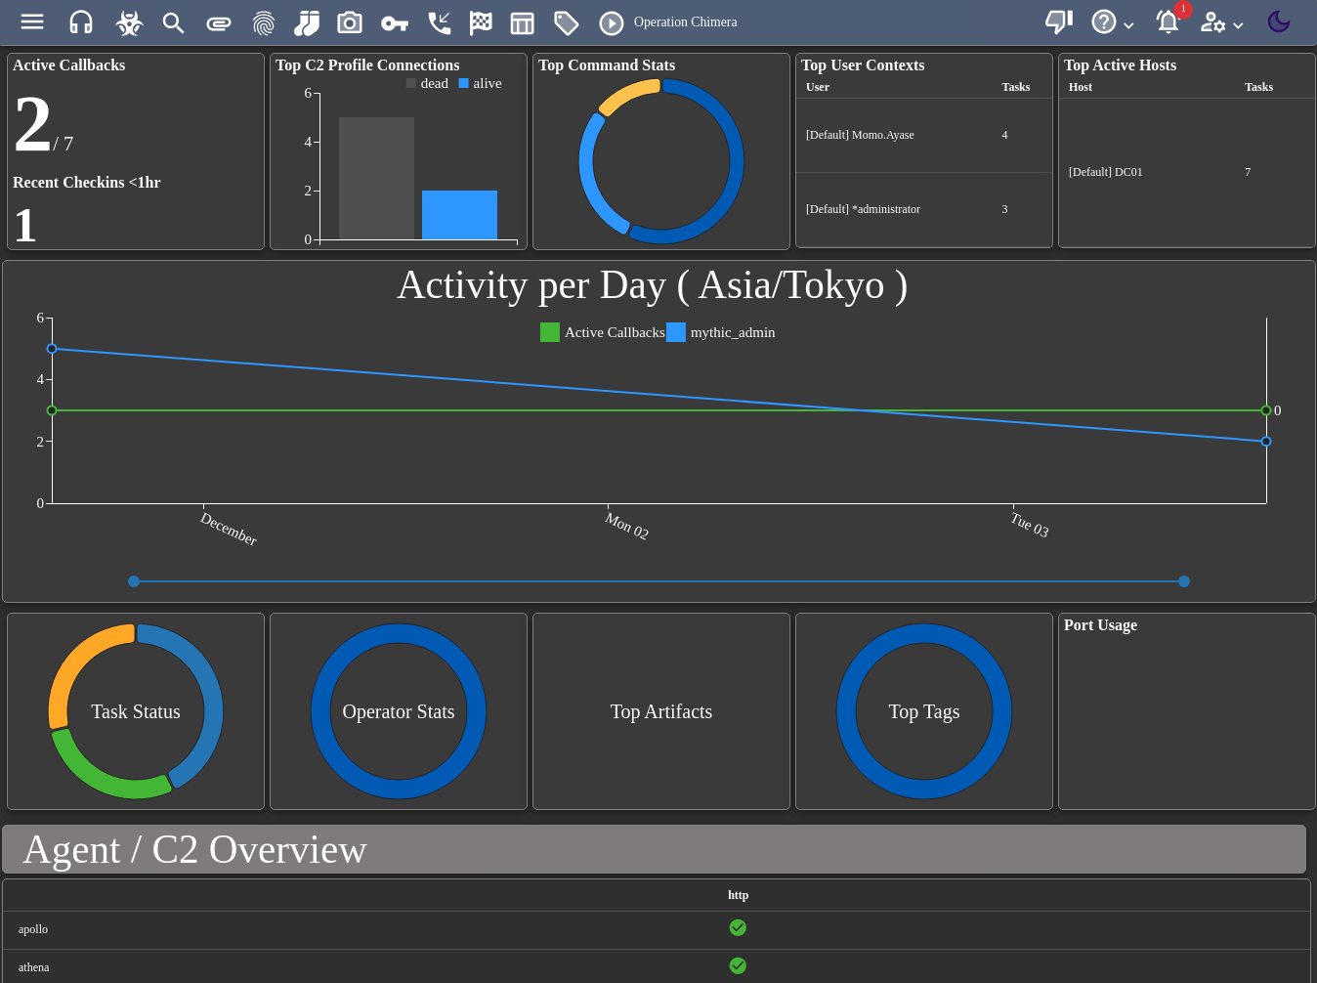The width and height of the screenshot is (1317, 983).
Task: Open SOCKS proxies via socks icon
Action: [x=307, y=22]
